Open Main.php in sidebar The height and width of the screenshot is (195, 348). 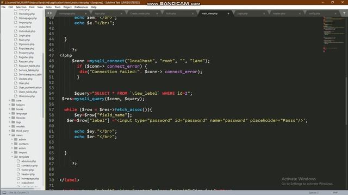[x=24, y=40]
